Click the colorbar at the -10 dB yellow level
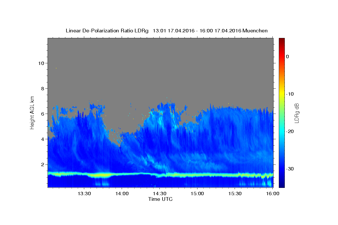 point(282,94)
